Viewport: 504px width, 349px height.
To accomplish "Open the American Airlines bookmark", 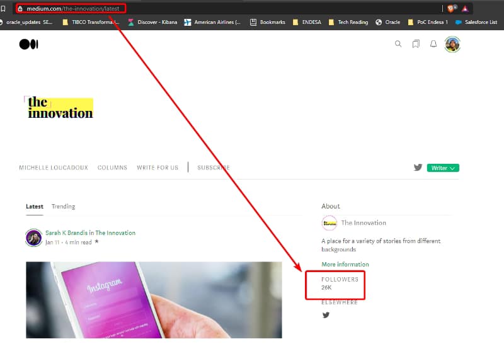I will [212, 22].
